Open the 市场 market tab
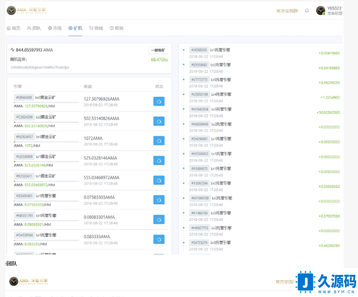 click(x=55, y=28)
